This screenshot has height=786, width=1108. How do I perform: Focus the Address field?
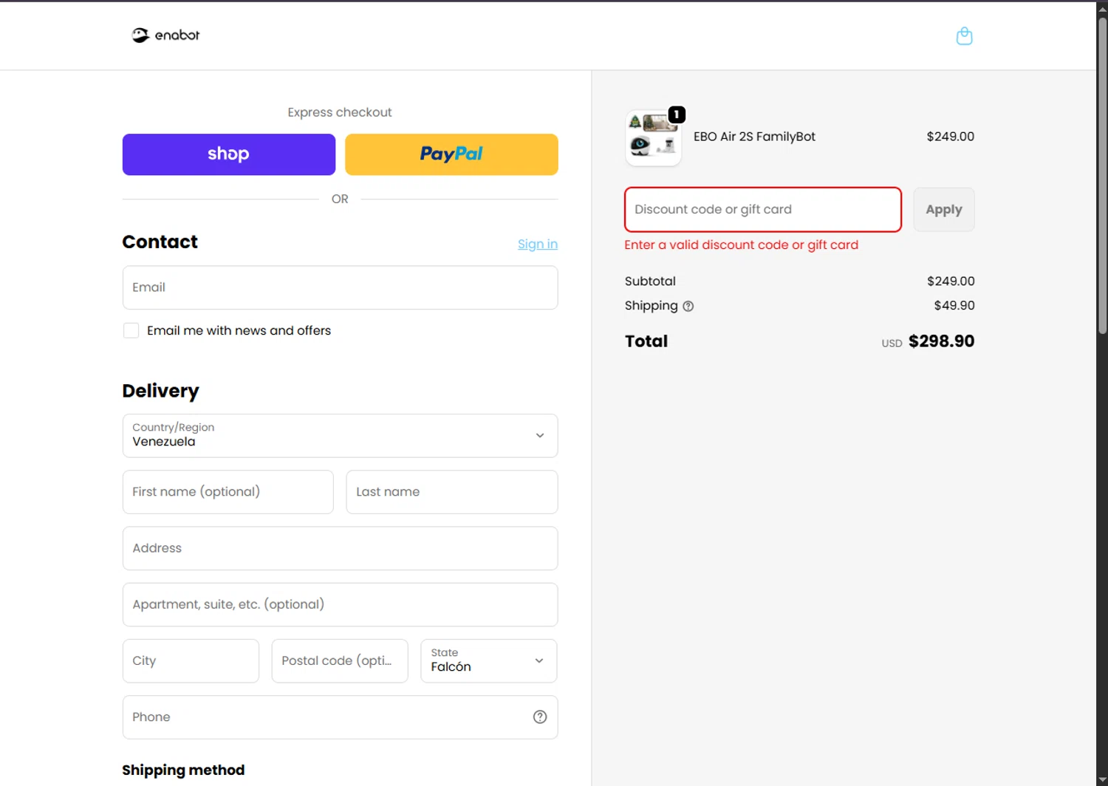pos(340,548)
